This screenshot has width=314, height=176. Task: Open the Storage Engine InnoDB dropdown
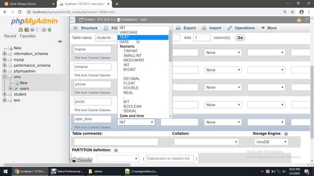(x=271, y=142)
